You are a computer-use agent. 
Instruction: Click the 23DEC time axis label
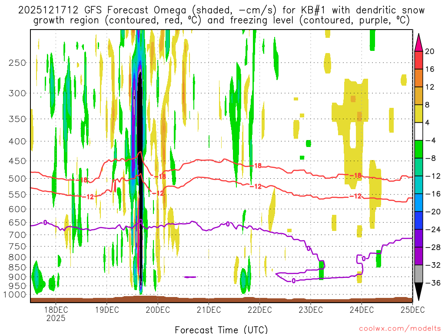tap(310, 309)
